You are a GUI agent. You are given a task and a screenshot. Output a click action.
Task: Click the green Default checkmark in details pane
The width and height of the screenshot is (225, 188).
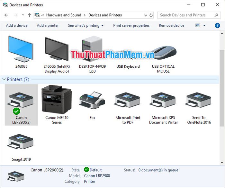pyautogui.click(x=86, y=170)
